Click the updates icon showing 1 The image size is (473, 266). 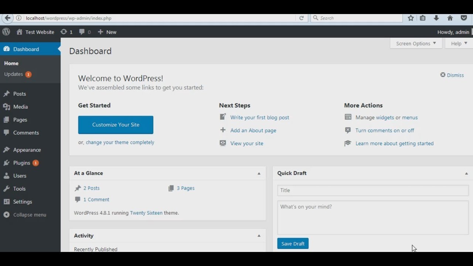click(x=67, y=32)
